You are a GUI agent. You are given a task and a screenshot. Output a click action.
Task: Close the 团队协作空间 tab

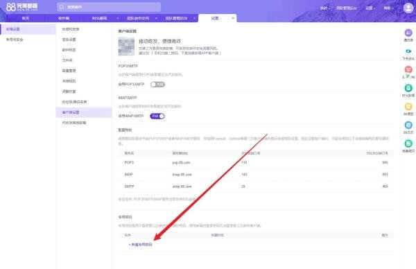point(156,18)
